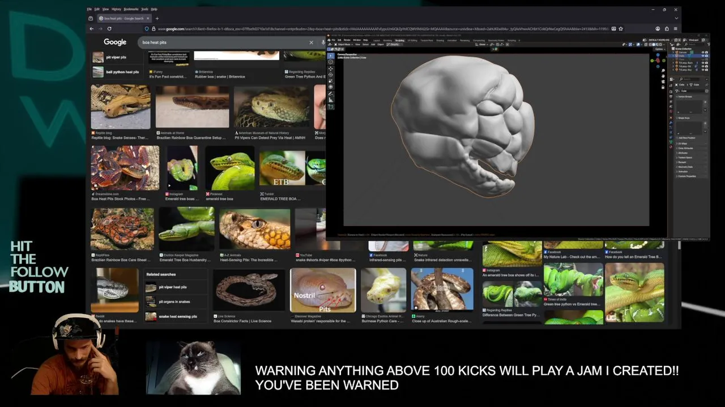The width and height of the screenshot is (725, 407).
Task: Toggle viewport visibility eye for TriLamp-Key
Action: [x=703, y=70]
